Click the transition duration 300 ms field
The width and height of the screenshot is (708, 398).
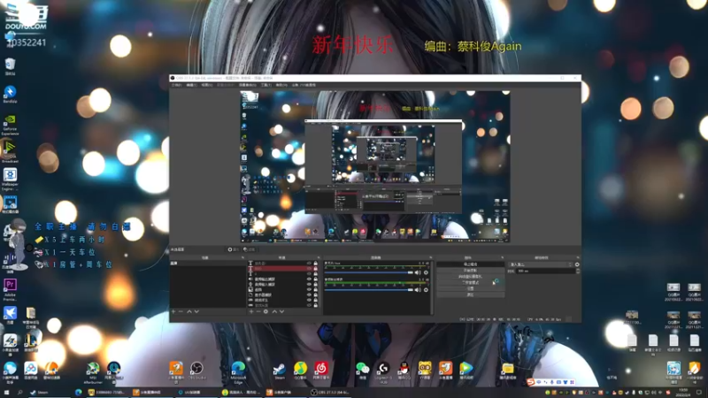point(545,272)
